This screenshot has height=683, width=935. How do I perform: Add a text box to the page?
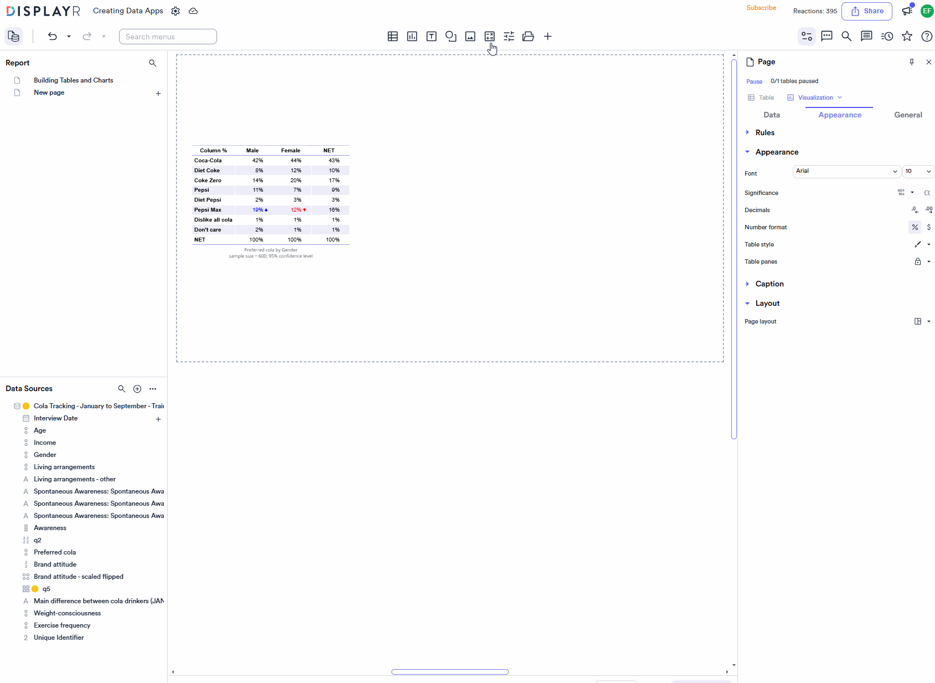(x=431, y=36)
